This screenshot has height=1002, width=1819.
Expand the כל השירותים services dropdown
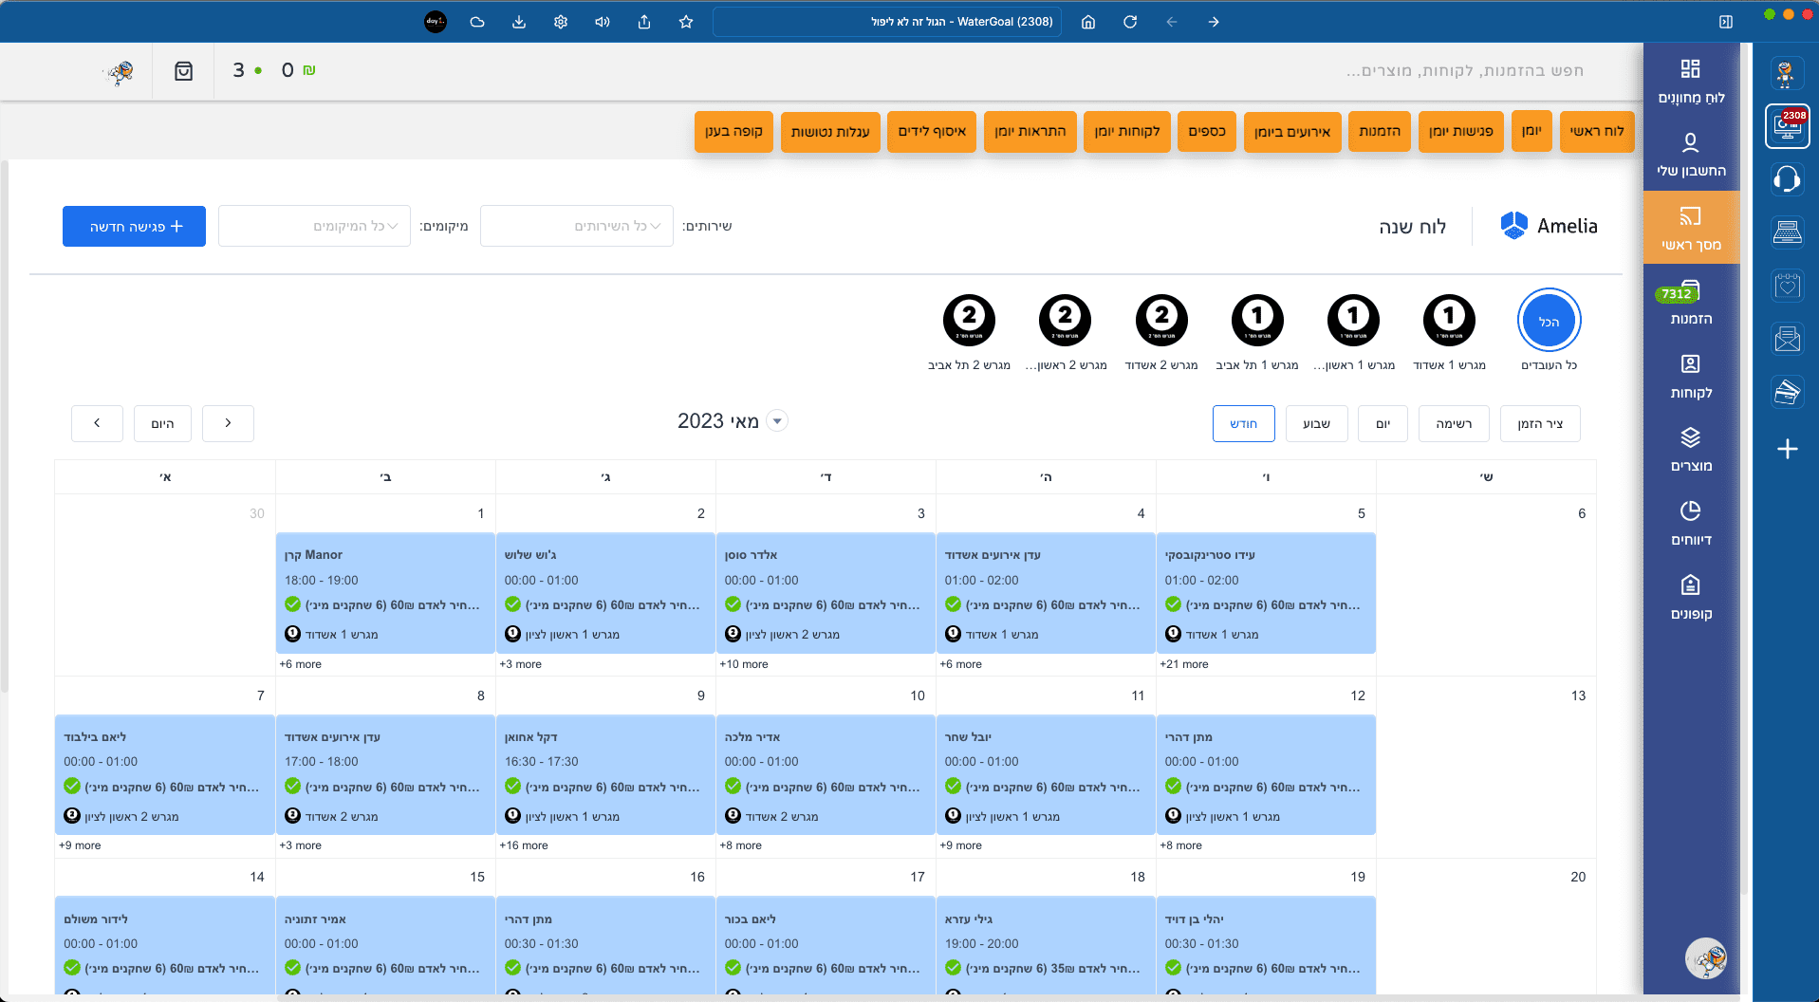click(x=577, y=226)
